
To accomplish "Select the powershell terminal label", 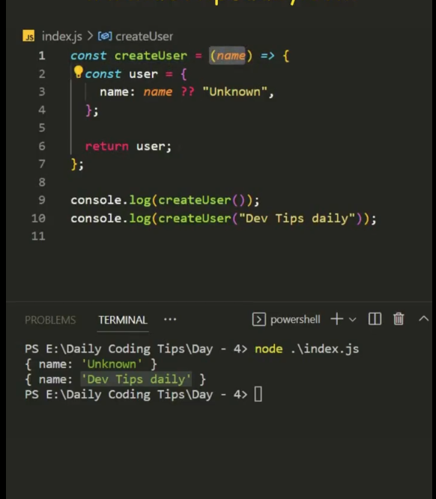I will [295, 319].
